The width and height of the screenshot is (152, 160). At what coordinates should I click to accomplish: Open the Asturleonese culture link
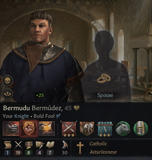tap(103, 152)
